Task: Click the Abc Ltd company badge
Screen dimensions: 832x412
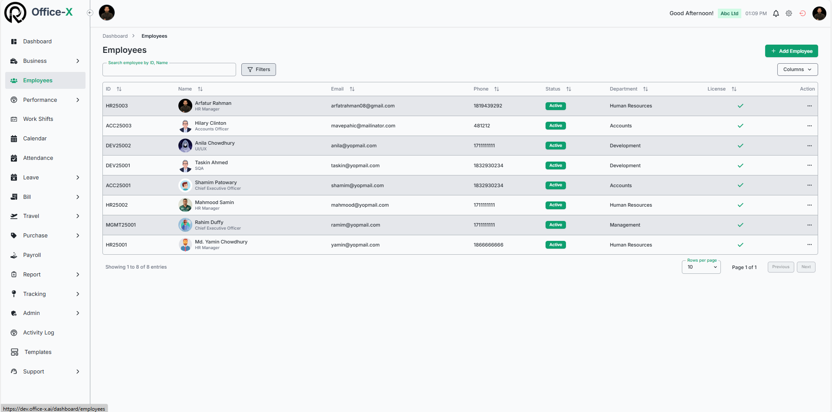Action: click(729, 13)
